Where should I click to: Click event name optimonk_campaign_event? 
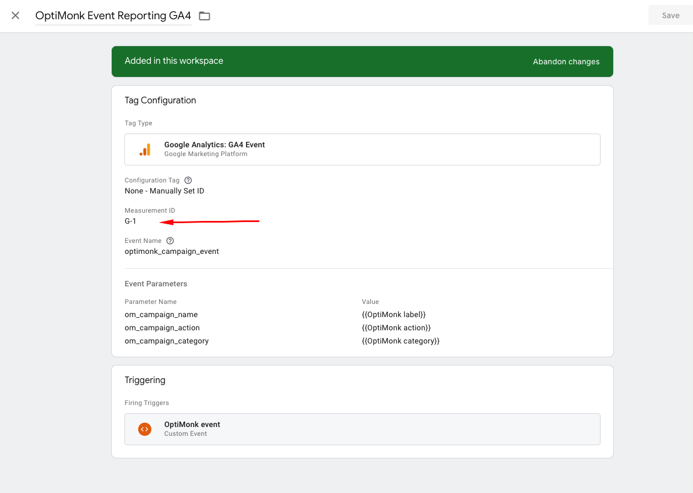click(172, 251)
